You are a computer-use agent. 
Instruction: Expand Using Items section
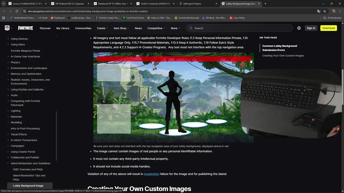coord(8,44)
